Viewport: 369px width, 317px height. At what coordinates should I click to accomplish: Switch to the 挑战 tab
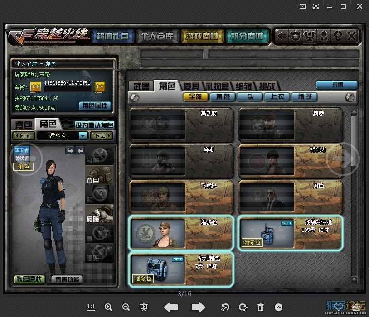tap(267, 86)
